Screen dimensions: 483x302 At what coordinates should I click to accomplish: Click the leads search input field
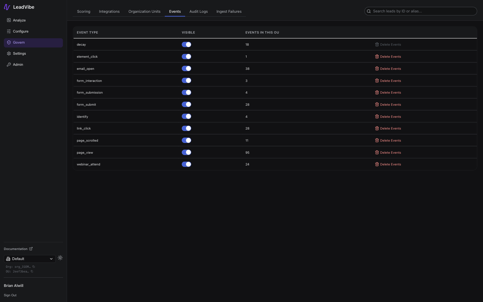(x=421, y=11)
